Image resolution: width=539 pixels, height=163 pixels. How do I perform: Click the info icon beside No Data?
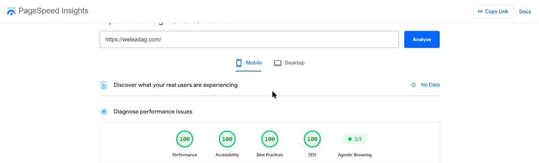click(x=413, y=85)
